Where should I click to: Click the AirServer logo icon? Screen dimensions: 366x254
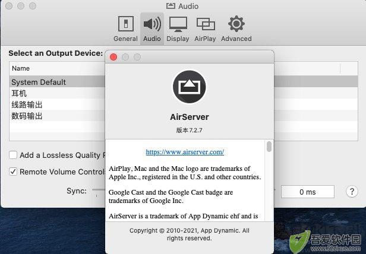(190, 87)
